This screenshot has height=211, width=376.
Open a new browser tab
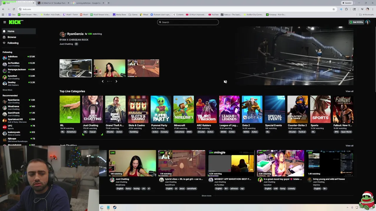(109, 3)
